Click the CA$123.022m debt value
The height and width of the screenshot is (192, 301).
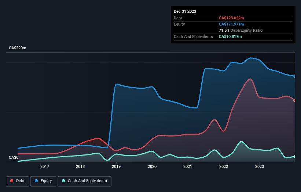[231, 18]
